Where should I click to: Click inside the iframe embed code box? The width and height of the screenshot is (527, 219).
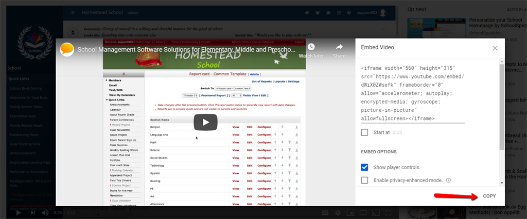tap(413, 93)
